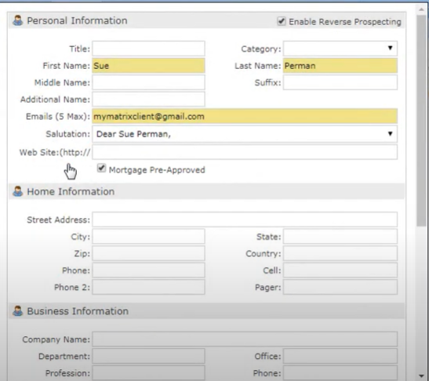The image size is (429, 381).
Task: Select the First Name field containing Sue
Action: [x=148, y=66]
